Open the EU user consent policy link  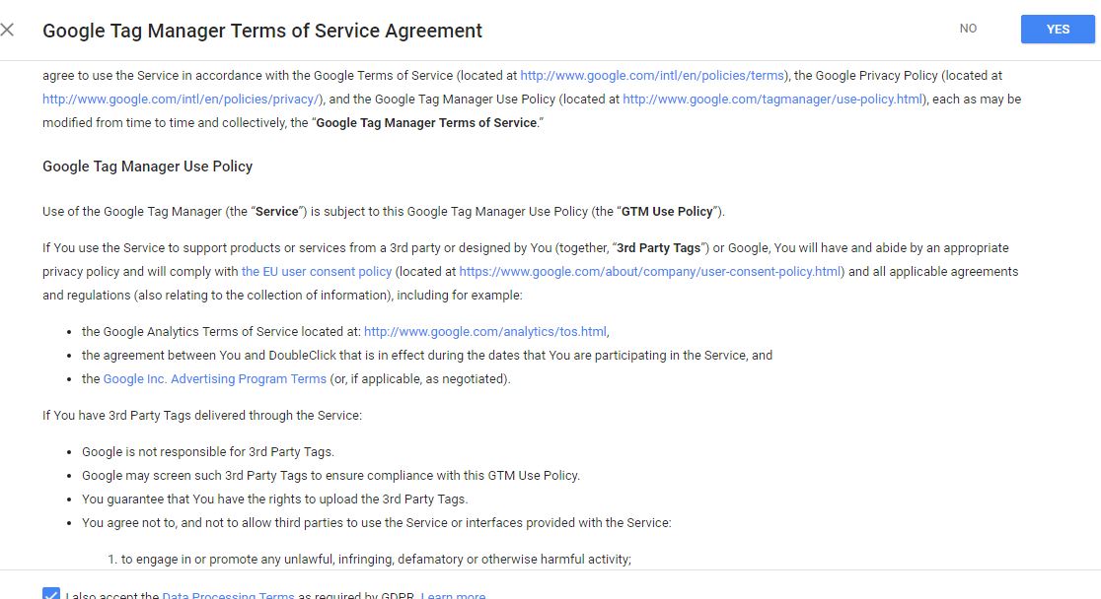[x=317, y=271]
